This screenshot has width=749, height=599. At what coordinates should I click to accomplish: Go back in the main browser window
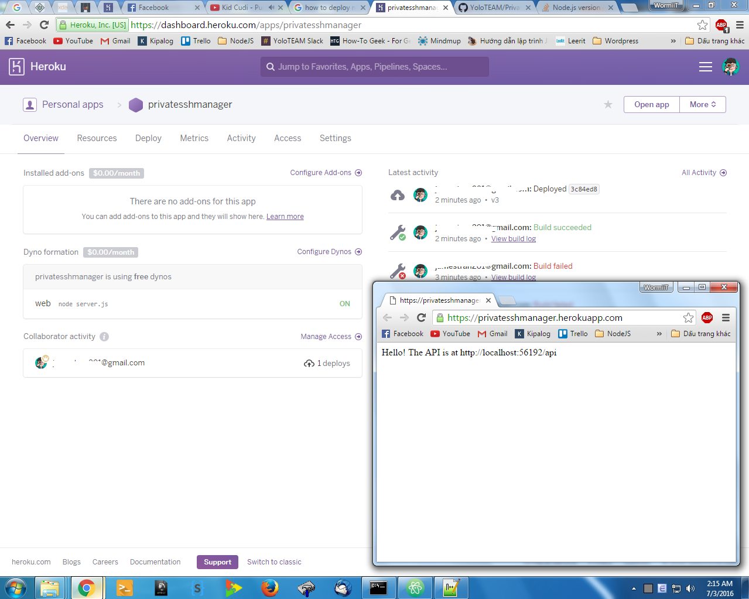10,25
